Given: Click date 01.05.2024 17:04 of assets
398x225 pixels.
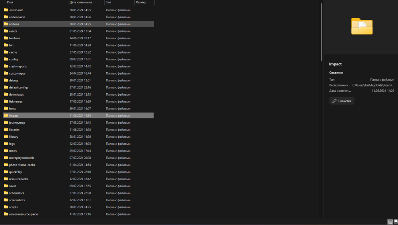Looking at the screenshot, I should point(80,31).
